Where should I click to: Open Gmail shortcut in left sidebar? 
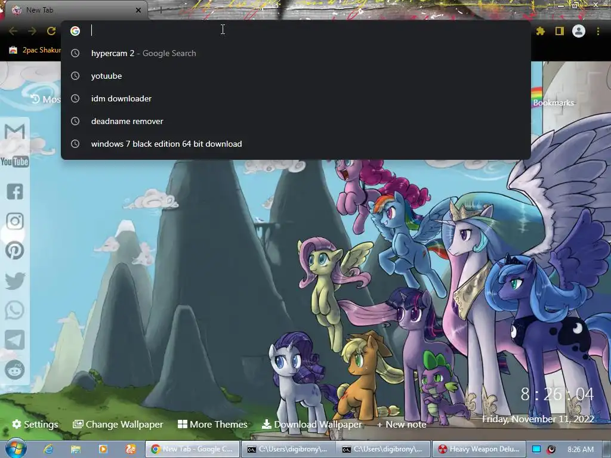tap(15, 132)
